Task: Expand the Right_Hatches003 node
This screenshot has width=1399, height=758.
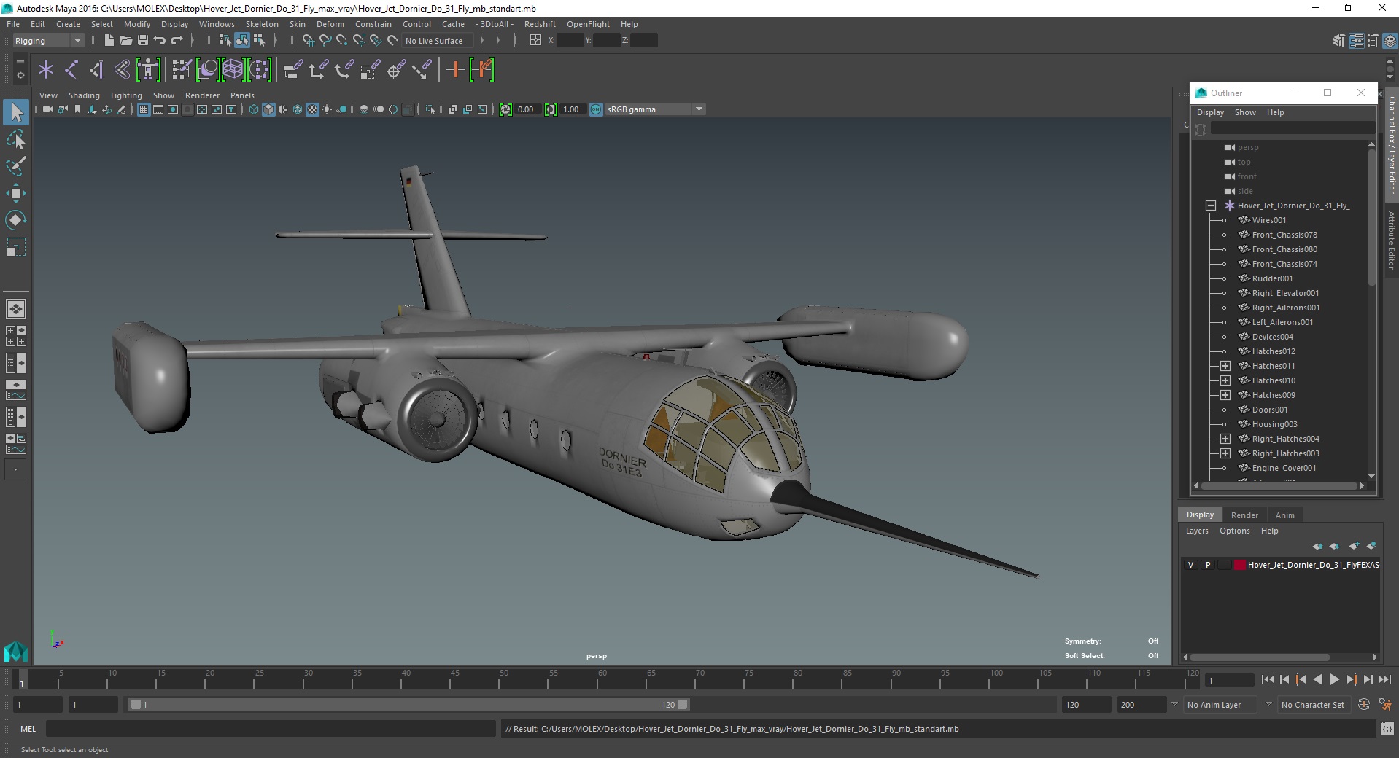Action: [1225, 453]
